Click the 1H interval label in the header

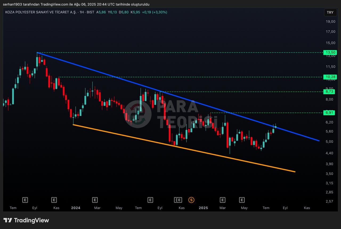(82, 12)
